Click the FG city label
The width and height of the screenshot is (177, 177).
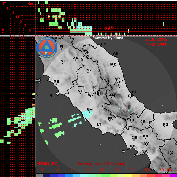click(x=166, y=125)
